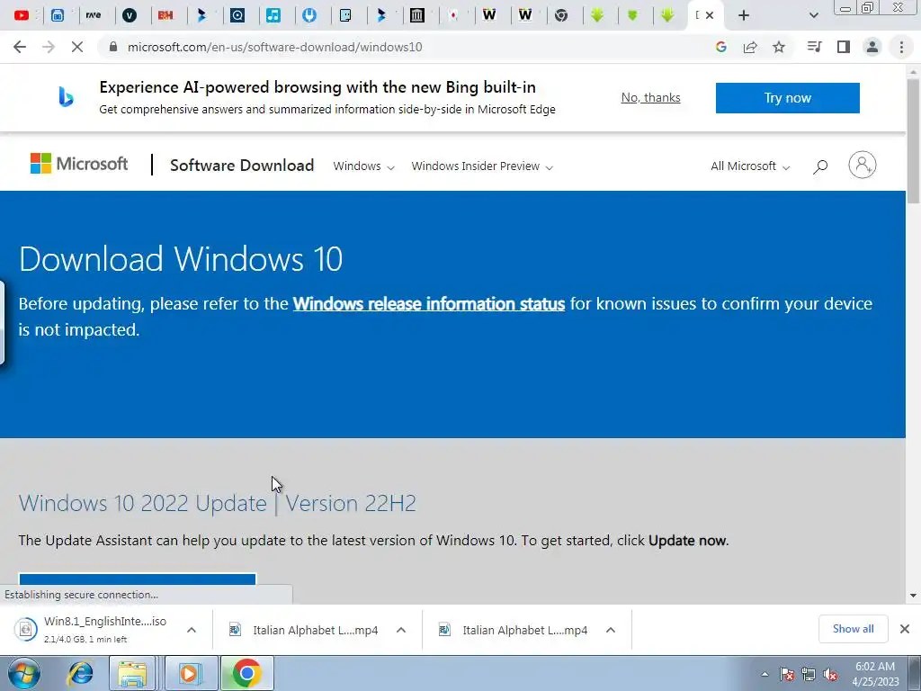This screenshot has width=921, height=691.
Task: Click the partially visible Update now button
Action: point(138,579)
